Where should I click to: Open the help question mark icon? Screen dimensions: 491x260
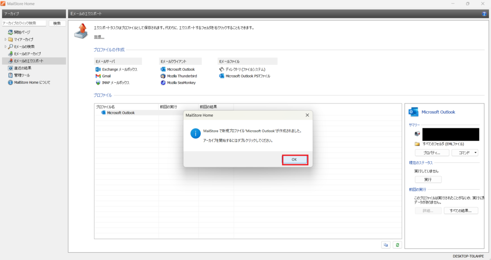484,14
